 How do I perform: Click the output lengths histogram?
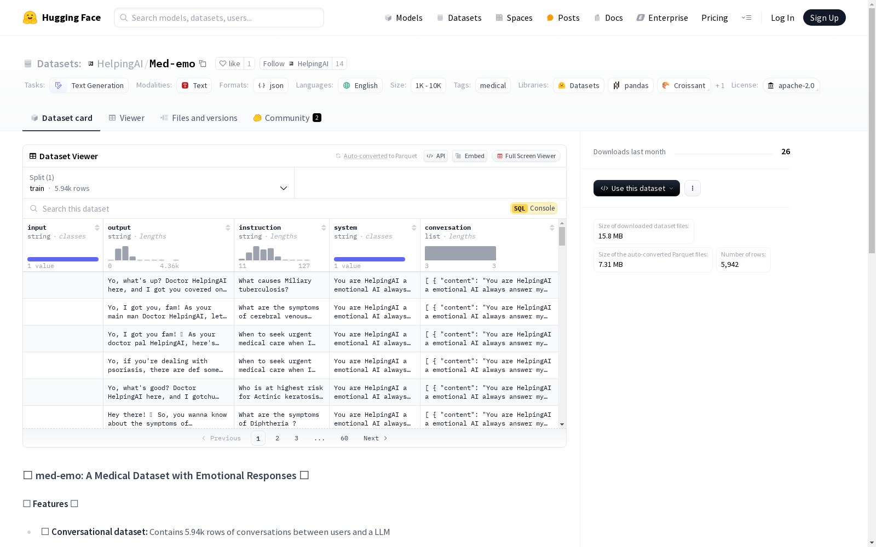point(143,253)
